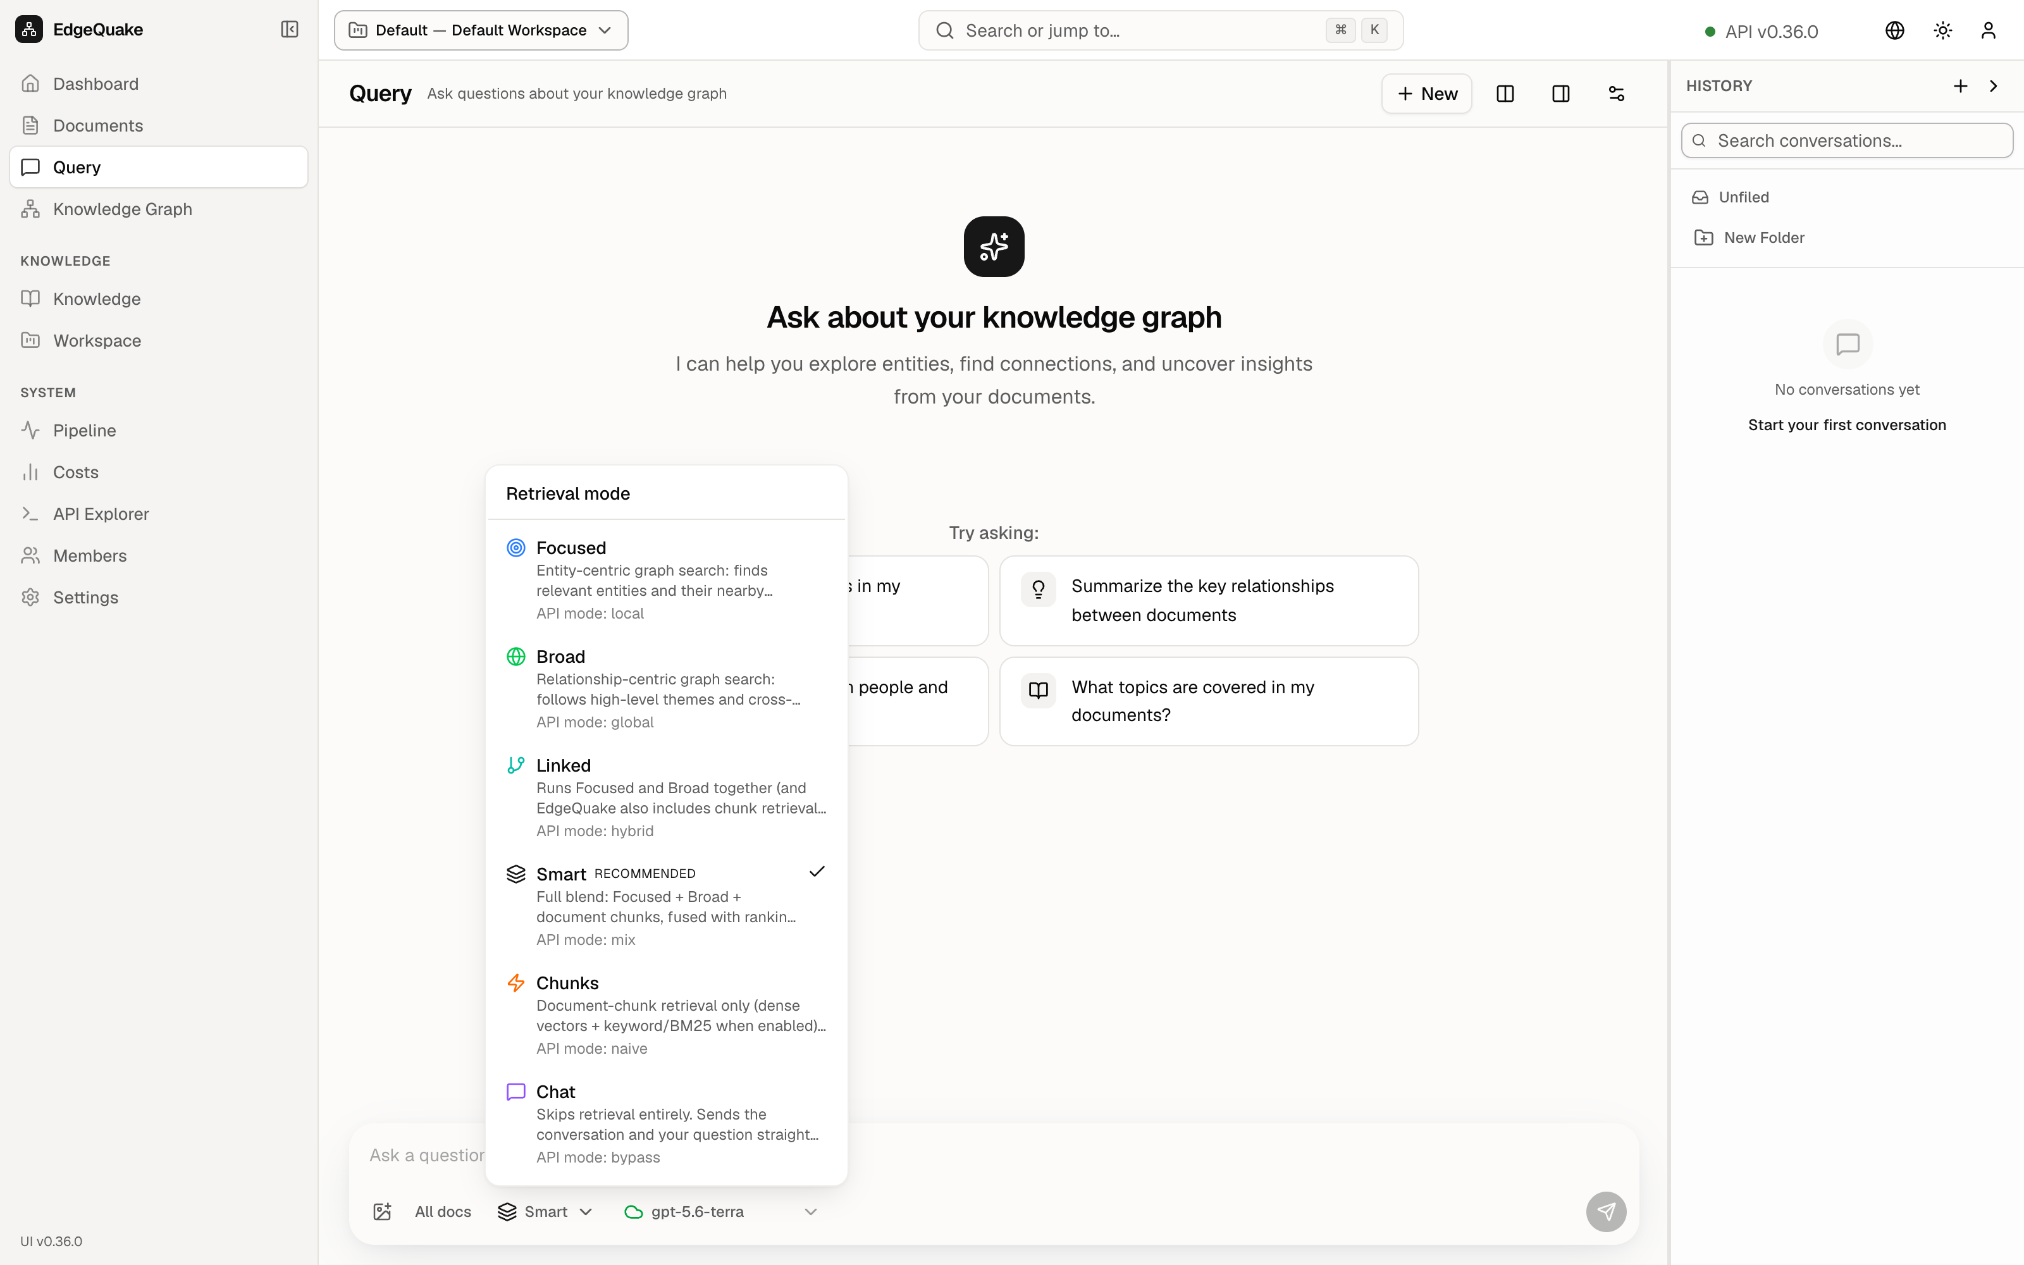The image size is (2024, 1265).
Task: Select the Broad retrieval mode
Action: (666, 688)
